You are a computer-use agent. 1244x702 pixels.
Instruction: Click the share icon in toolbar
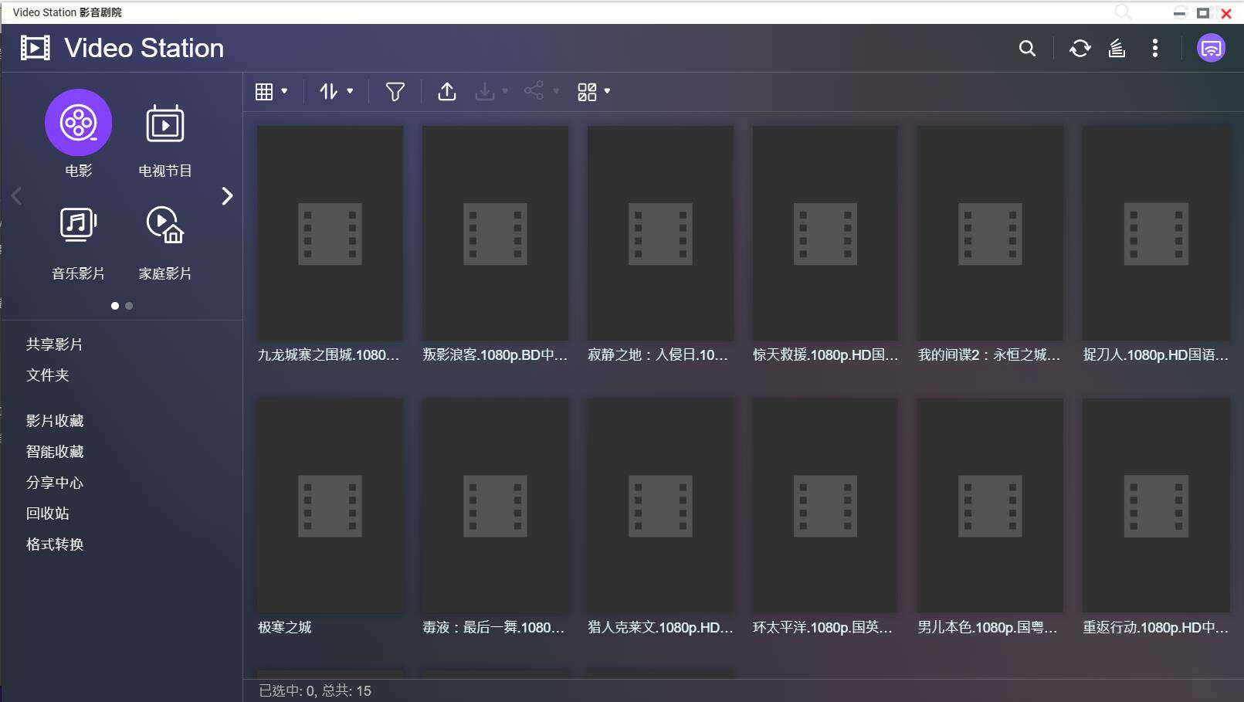534,91
